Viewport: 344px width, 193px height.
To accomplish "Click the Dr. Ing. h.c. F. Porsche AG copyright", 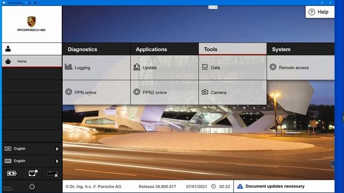I will tap(93, 187).
